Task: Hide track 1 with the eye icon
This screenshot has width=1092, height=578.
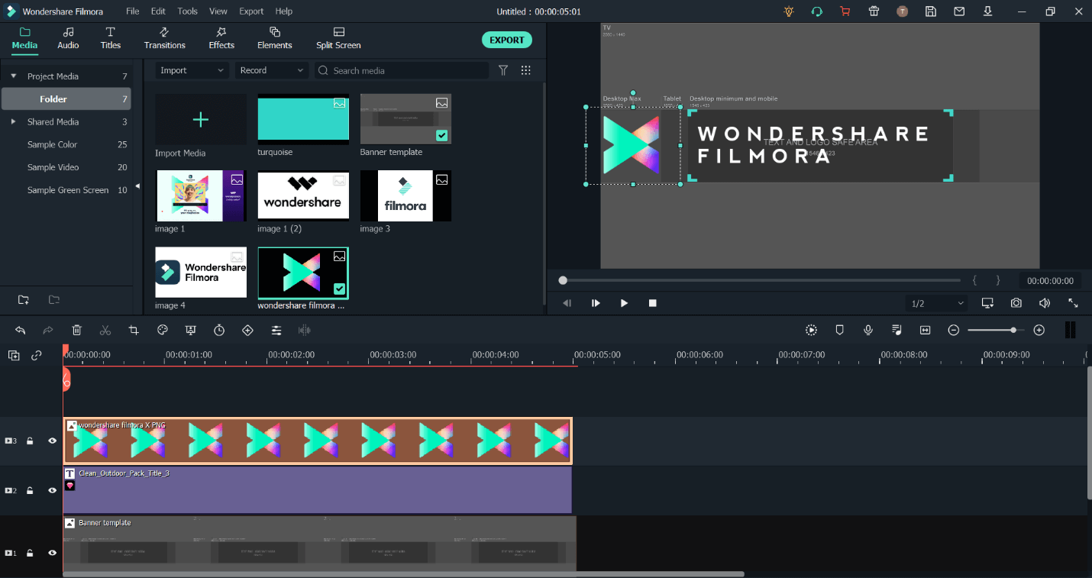Action: pos(52,553)
